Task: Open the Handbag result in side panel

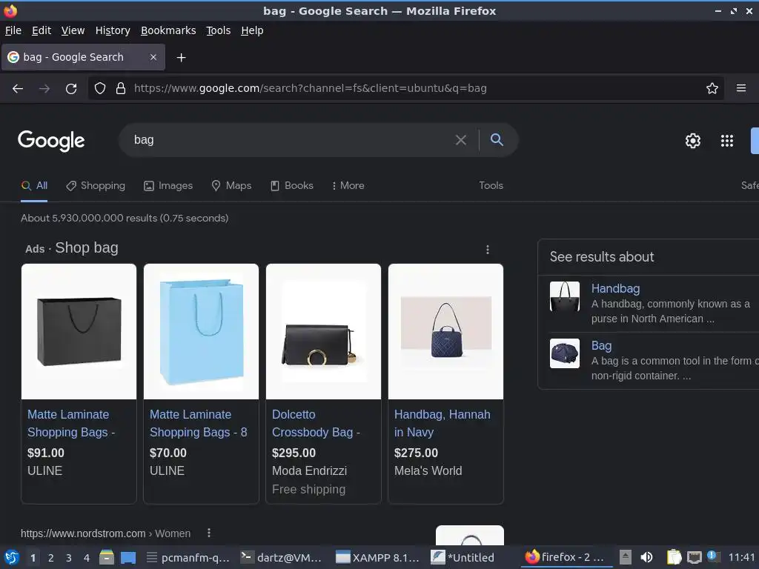Action: [x=615, y=288]
